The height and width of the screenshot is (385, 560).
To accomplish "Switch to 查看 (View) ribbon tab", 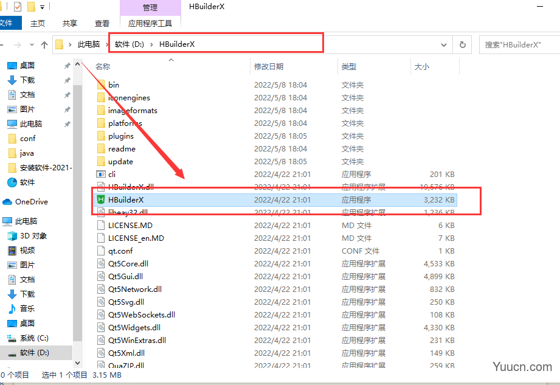I will tap(102, 23).
